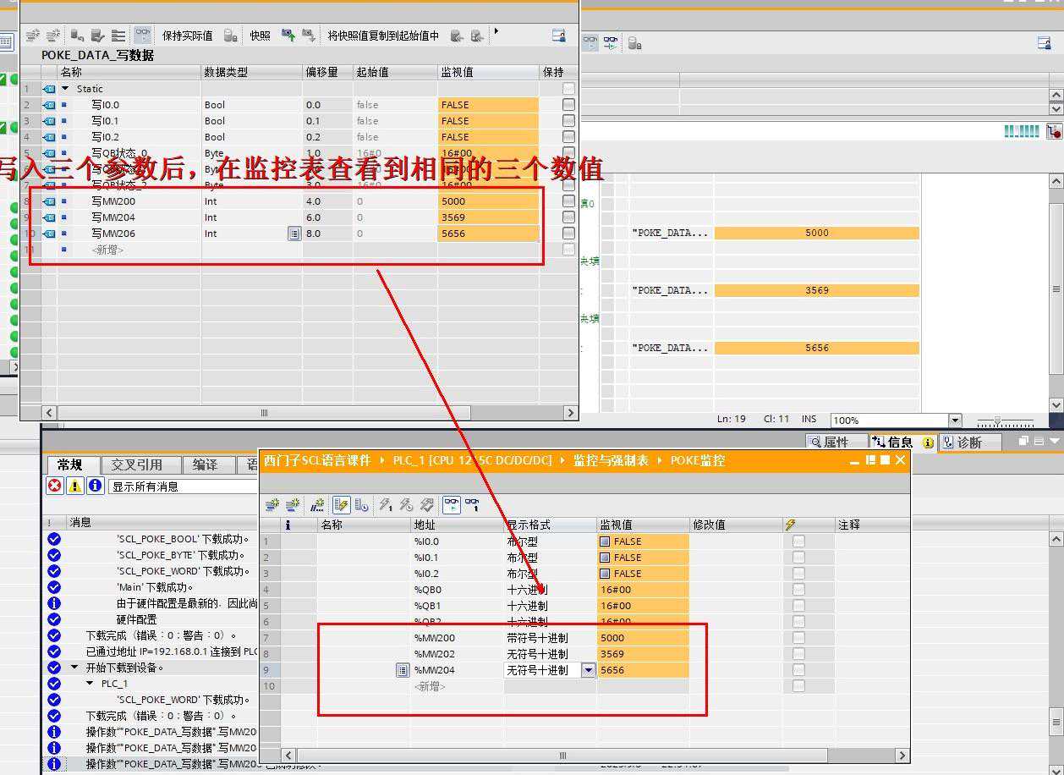
Task: Click the 快照 snapshot button
Action: pyautogui.click(x=260, y=36)
